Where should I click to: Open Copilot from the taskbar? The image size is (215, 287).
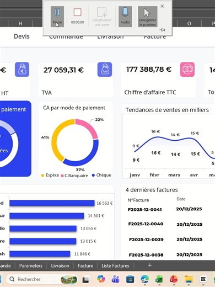(101, 279)
